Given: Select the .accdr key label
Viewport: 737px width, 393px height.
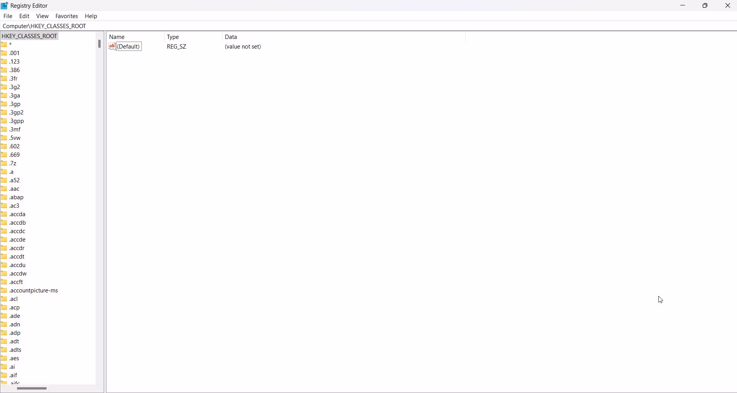Looking at the screenshot, I should pos(17,248).
